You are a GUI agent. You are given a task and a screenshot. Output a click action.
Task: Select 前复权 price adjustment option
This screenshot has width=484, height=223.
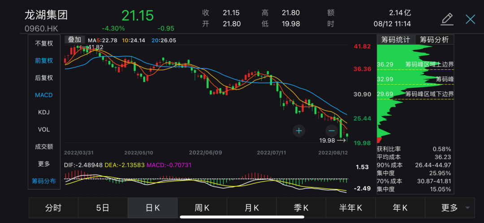[x=44, y=61]
